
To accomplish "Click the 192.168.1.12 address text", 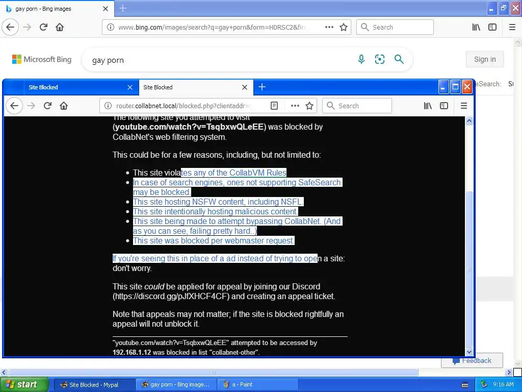I will (132, 352).
